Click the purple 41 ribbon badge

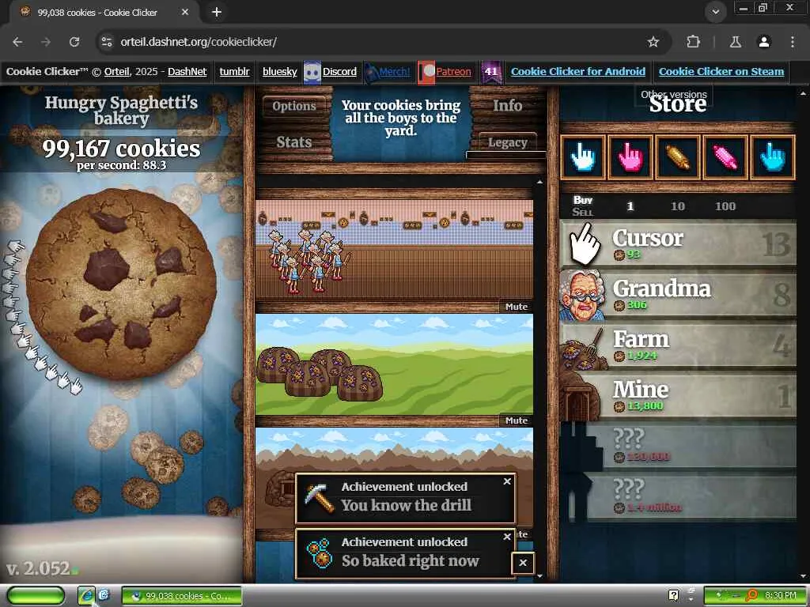tap(491, 72)
